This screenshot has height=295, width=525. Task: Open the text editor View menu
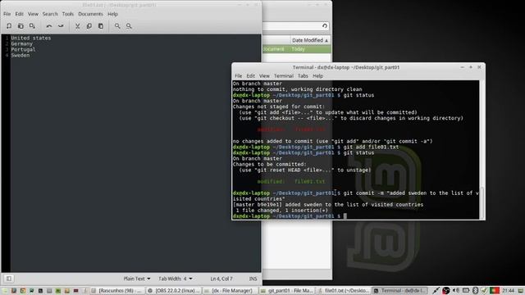[x=33, y=14]
